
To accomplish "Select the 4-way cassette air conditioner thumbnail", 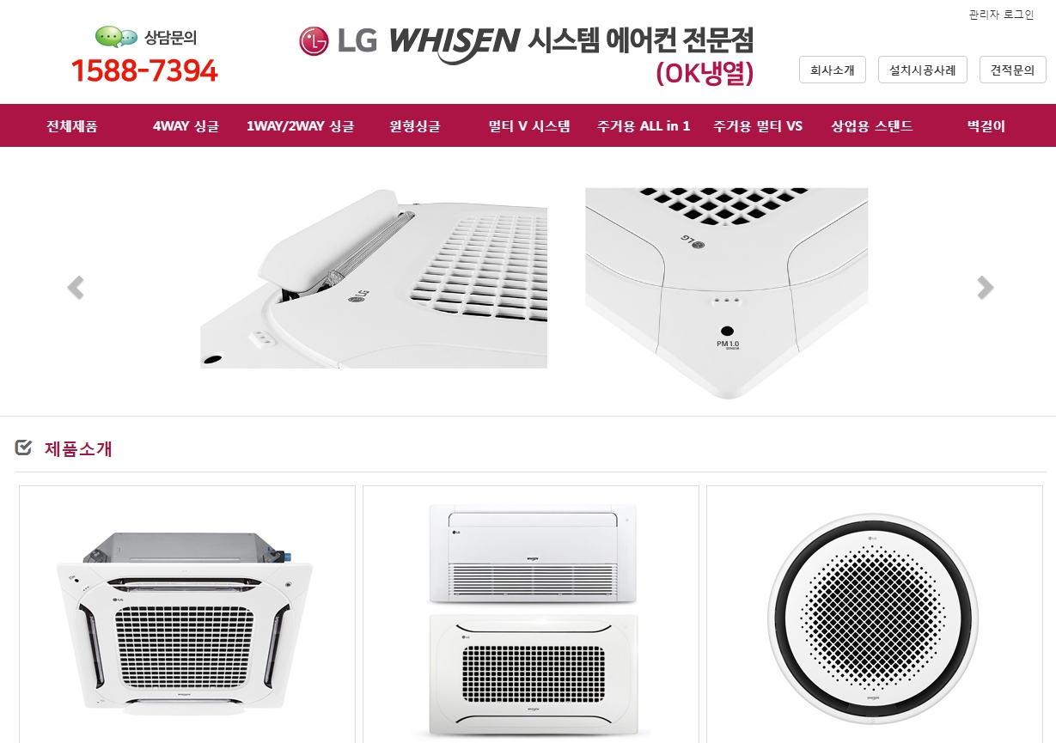I will (x=187, y=614).
